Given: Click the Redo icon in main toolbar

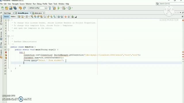Looking at the screenshot, I should coord(24,8).
